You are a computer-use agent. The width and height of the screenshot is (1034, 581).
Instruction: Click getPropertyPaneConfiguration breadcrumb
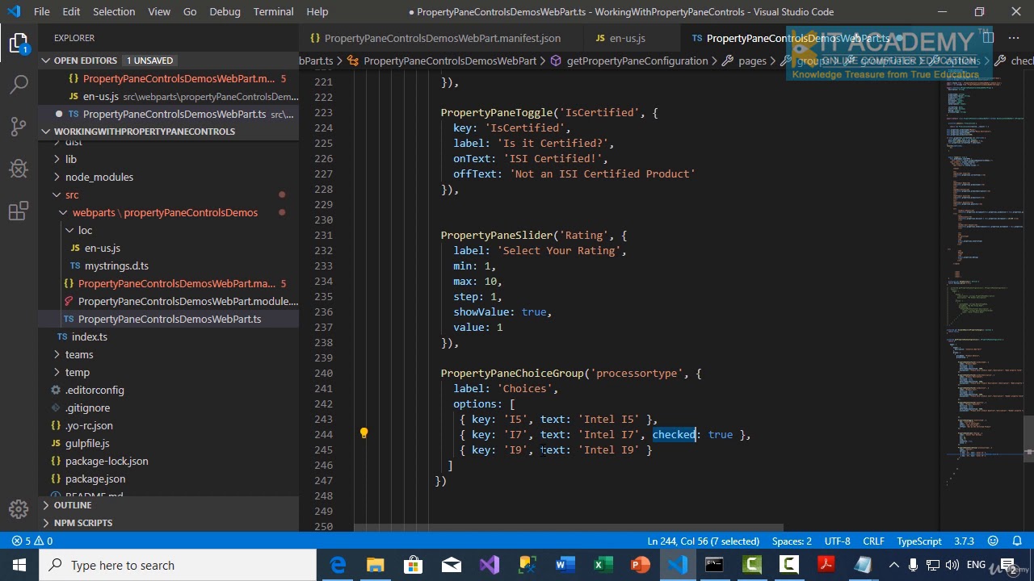pyautogui.click(x=637, y=61)
